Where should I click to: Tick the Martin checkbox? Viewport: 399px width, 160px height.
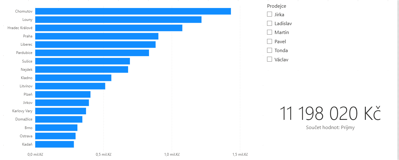tap(270, 32)
